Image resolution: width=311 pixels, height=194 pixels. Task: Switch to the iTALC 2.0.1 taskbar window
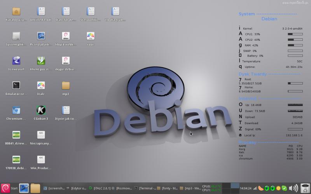pos(100,188)
